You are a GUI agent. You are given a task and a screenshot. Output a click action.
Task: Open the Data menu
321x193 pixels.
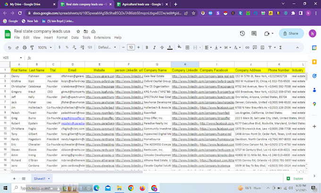click(75, 37)
